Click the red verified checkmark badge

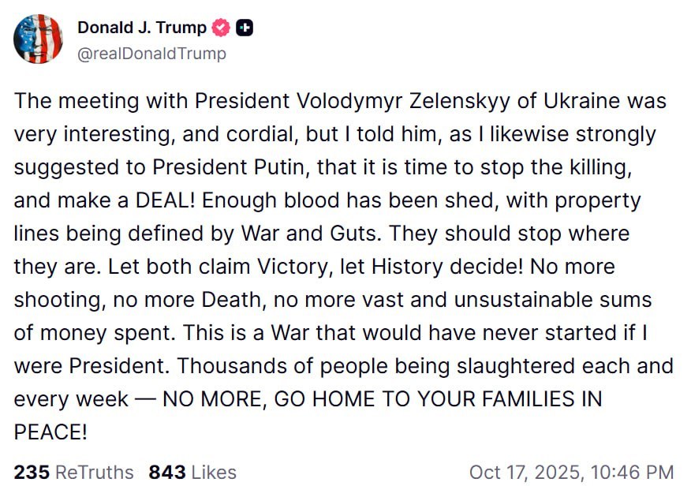(222, 28)
